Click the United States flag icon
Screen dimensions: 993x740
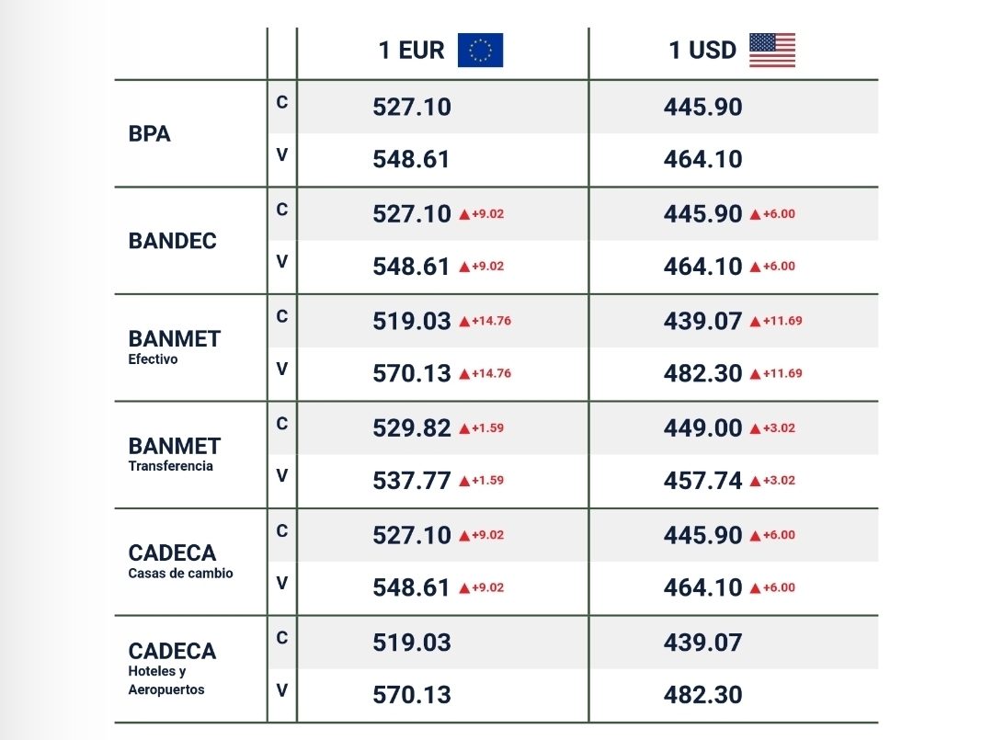pyautogui.click(x=771, y=51)
